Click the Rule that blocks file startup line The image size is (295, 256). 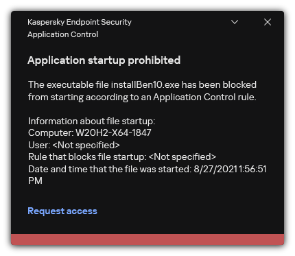click(122, 157)
